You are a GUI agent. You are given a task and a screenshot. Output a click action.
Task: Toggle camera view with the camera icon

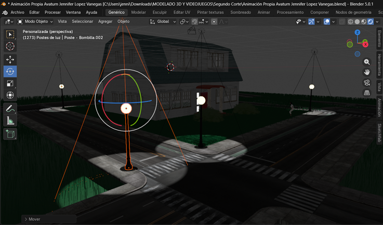pos(367,83)
